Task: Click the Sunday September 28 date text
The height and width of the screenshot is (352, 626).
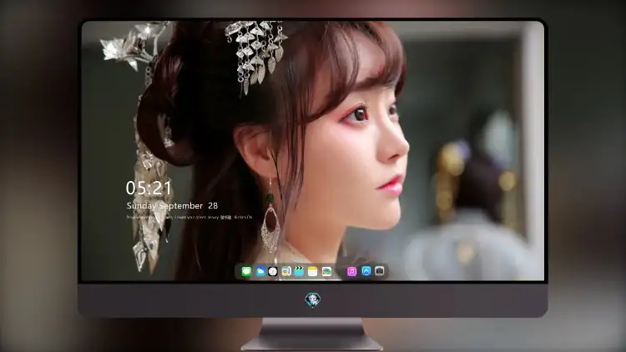Action: (172, 205)
